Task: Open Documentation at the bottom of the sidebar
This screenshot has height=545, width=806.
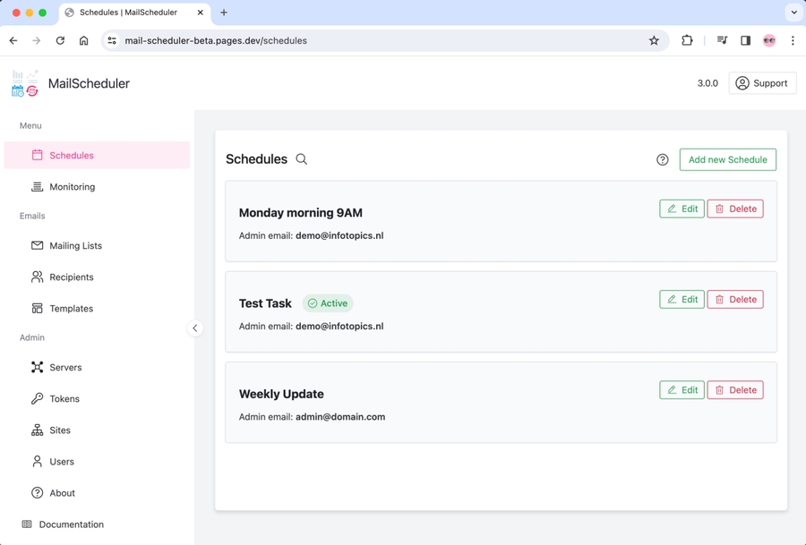Action: coord(71,524)
